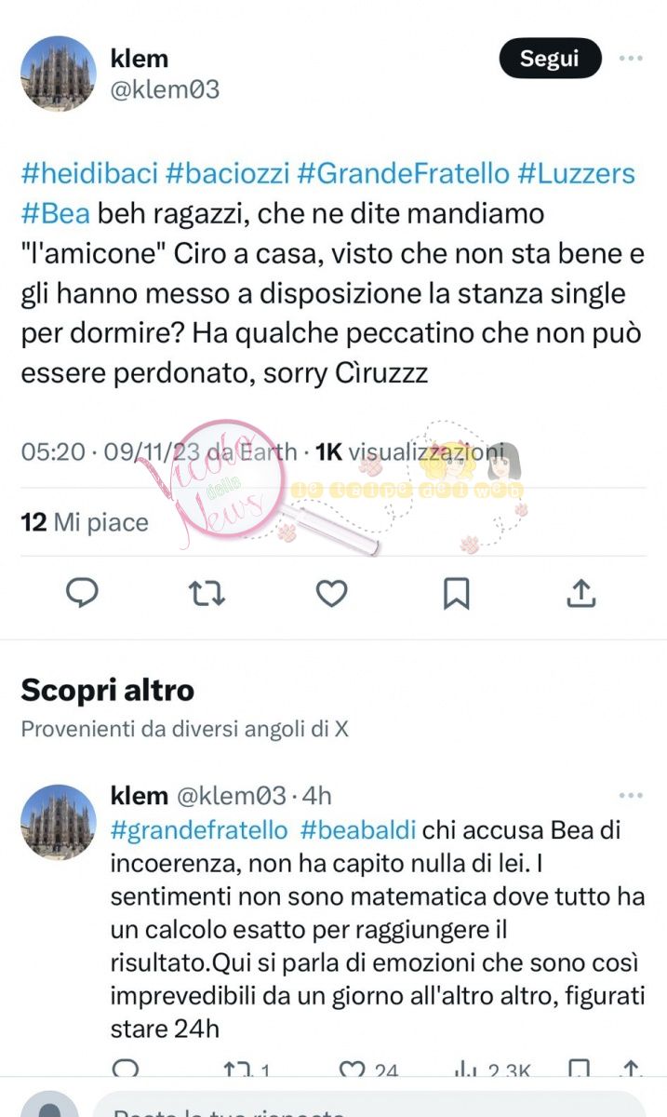Open the three-dot menu on the second klem tweet
The height and width of the screenshot is (1117, 667).
coord(631,796)
